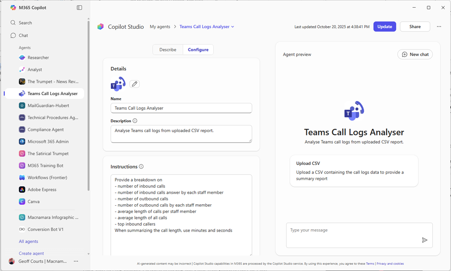451x271 pixels.
Task: Click the Instructions text area
Action: coord(181,215)
